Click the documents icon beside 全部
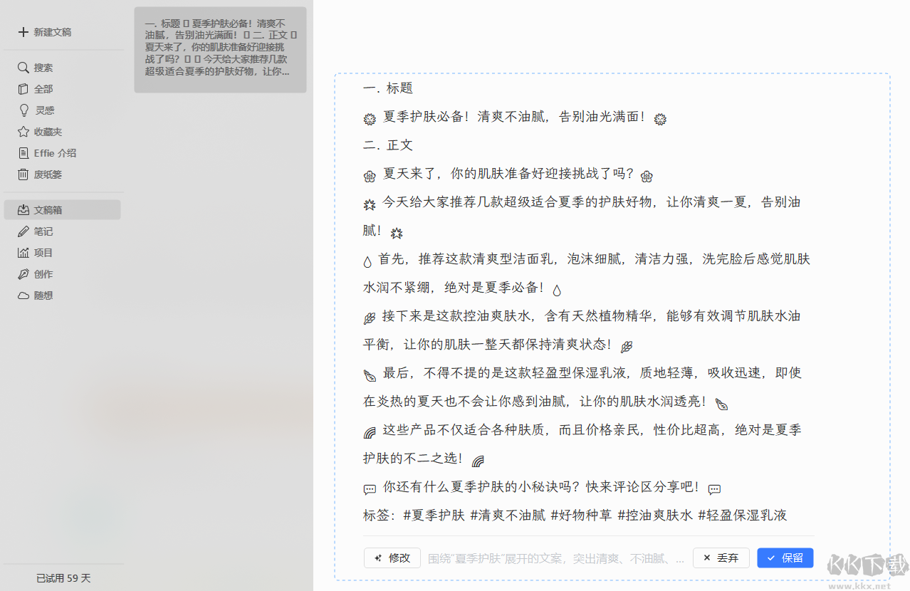This screenshot has width=910, height=591. [x=23, y=88]
